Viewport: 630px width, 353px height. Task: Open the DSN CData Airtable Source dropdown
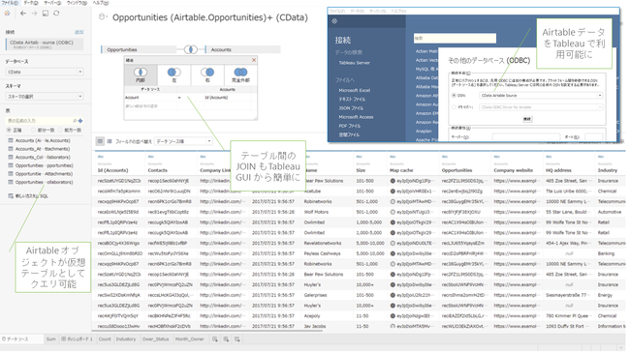[541, 96]
